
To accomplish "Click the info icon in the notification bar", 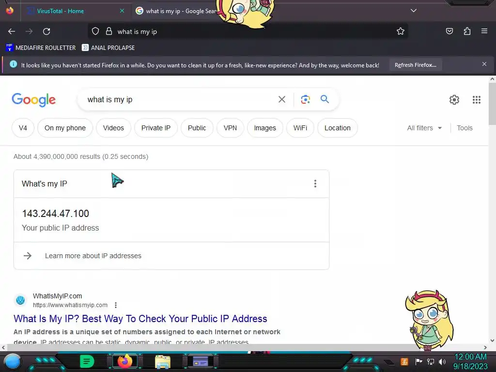I will pyautogui.click(x=13, y=64).
